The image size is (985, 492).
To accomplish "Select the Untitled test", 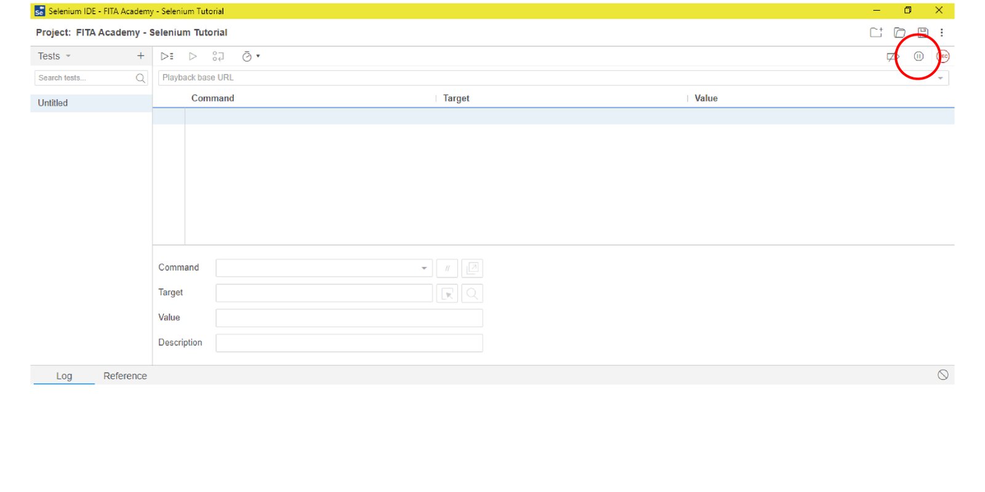I will coord(91,103).
